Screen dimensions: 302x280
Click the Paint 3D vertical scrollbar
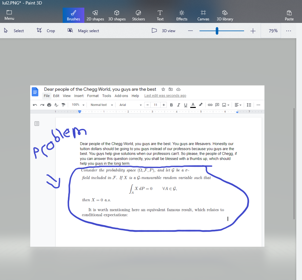click(294, 163)
